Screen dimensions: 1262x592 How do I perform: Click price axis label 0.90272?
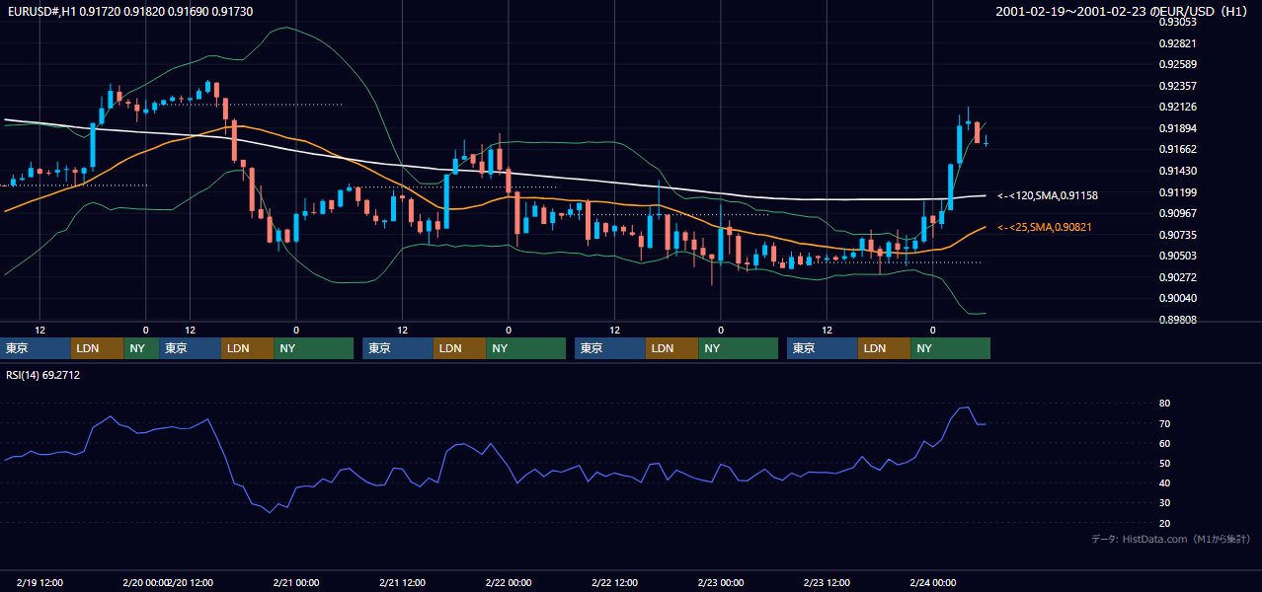tap(1178, 277)
